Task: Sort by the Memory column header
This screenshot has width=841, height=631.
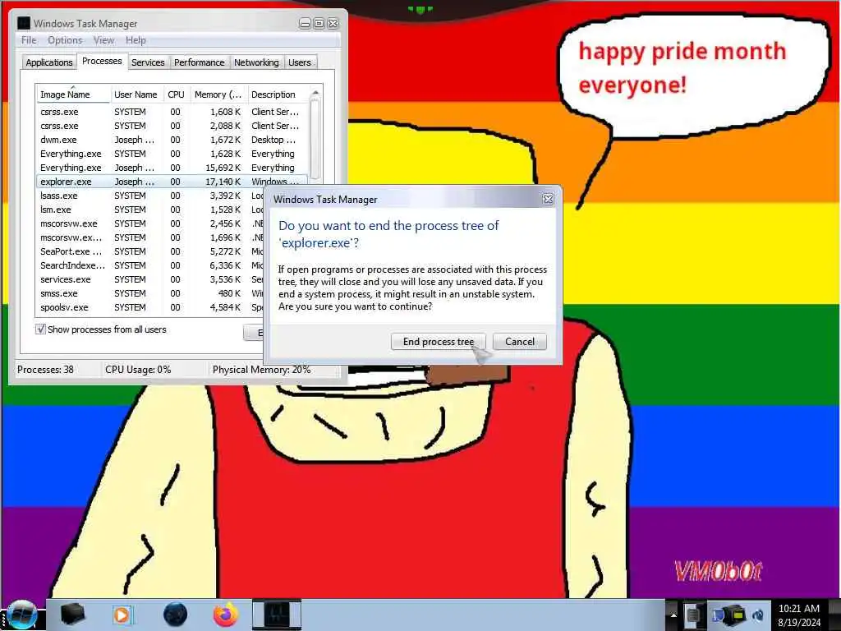Action: (x=218, y=94)
